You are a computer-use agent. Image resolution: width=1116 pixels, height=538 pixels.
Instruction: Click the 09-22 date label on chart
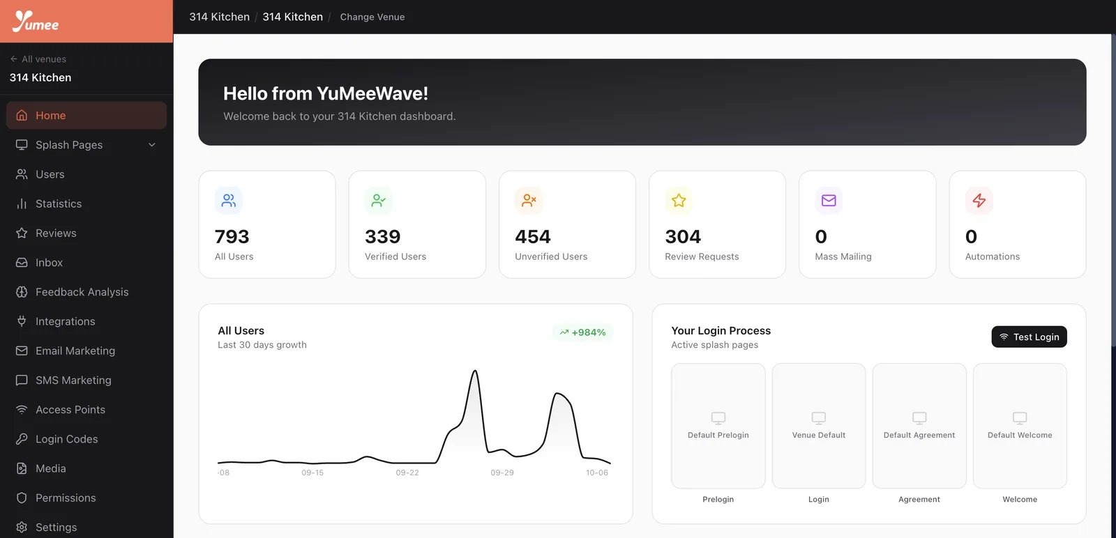point(407,472)
